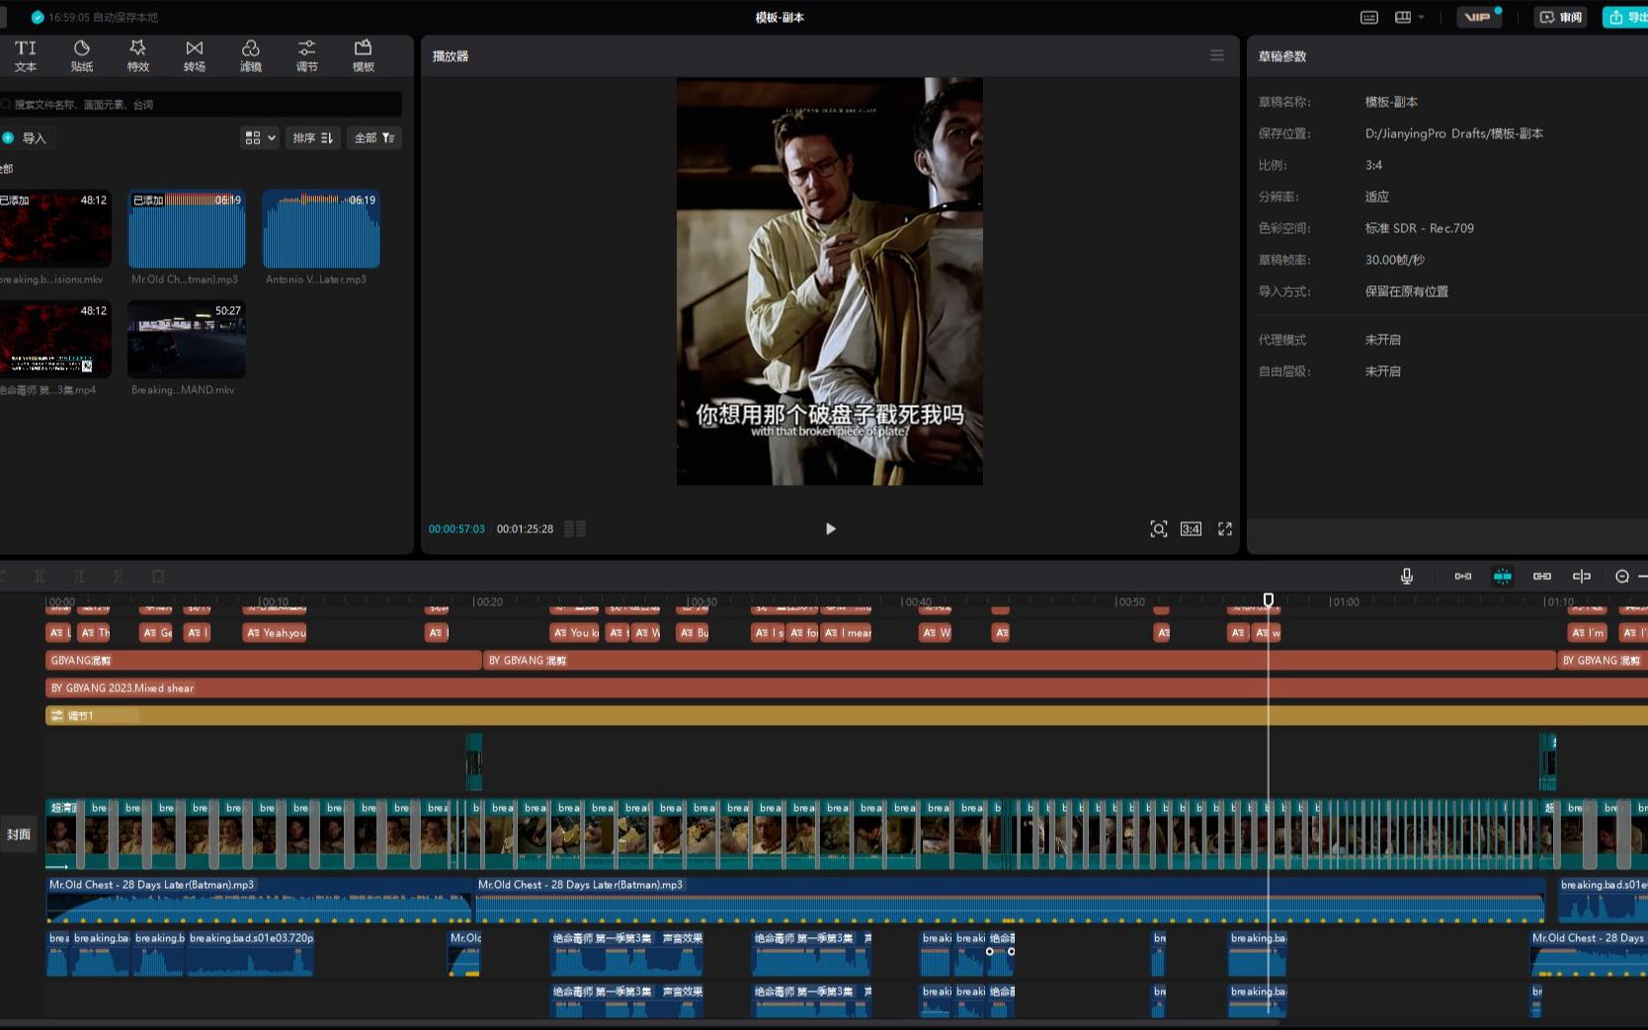1648x1030 pixels.
Task: Click the player zoom-to-fit scan icon
Action: pyautogui.click(x=1159, y=529)
